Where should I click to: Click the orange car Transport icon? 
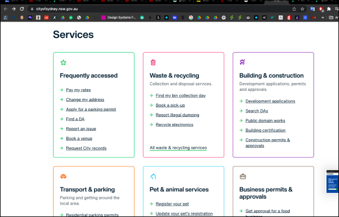point(63,176)
